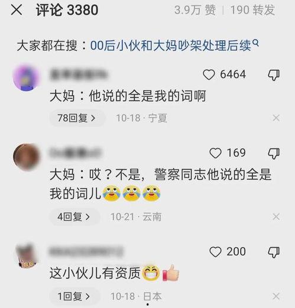295x308 pixels.
Task: Open trending search 00后小伙和大妈吵架处理后续
Action: click(x=171, y=46)
